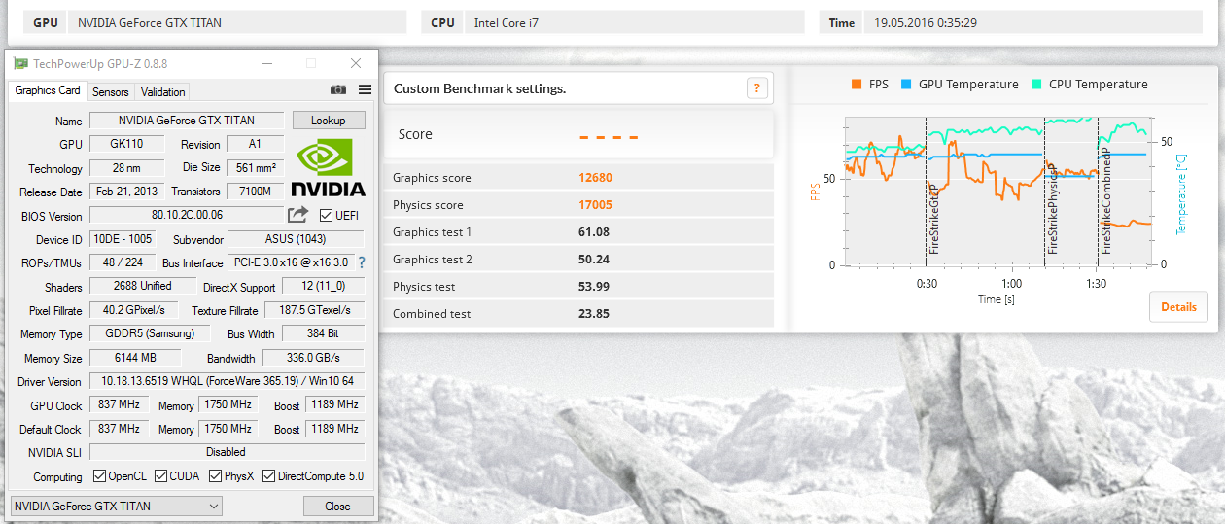
Task: Click the GK110 GPU field
Action: click(x=125, y=144)
